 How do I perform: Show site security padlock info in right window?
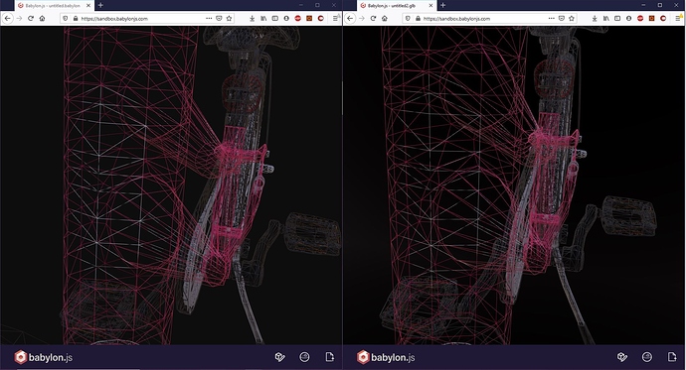pos(418,18)
